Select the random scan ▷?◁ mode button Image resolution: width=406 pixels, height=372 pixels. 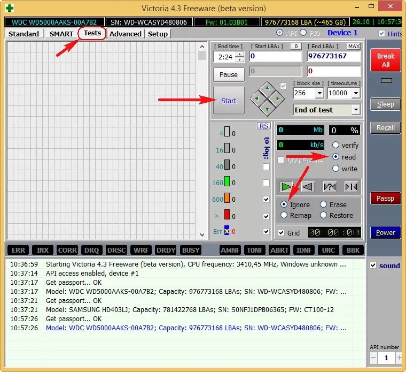pos(330,186)
